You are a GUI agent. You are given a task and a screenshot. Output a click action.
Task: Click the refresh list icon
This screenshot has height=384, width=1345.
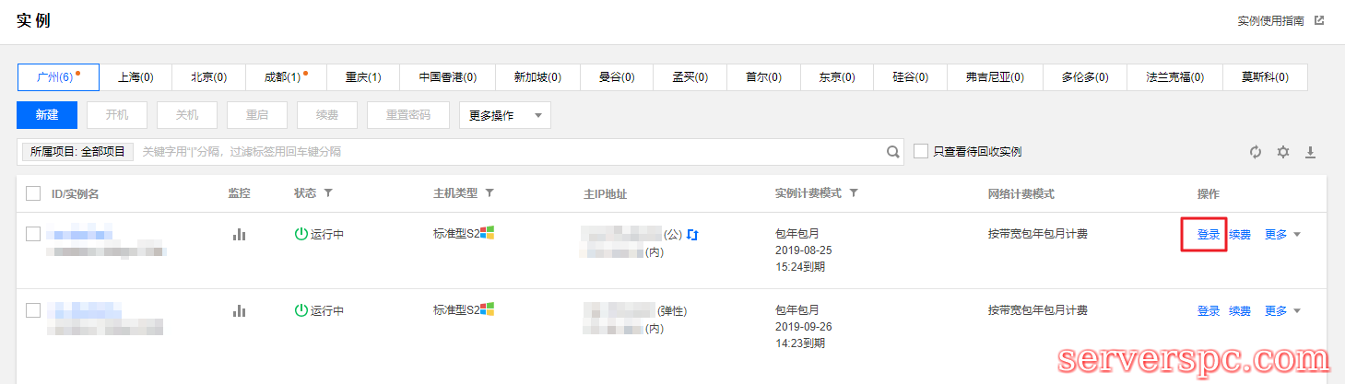[x=1255, y=152]
